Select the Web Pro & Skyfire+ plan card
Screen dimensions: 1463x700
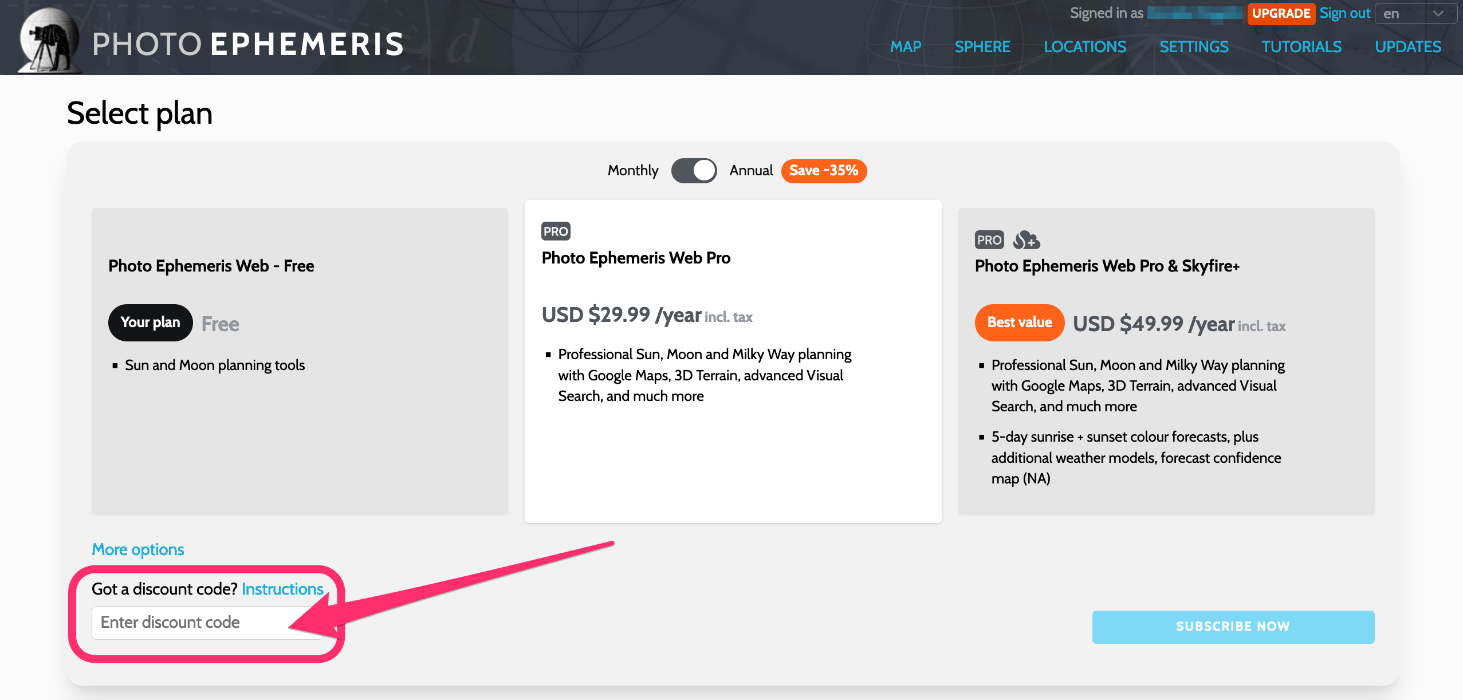click(x=1166, y=361)
